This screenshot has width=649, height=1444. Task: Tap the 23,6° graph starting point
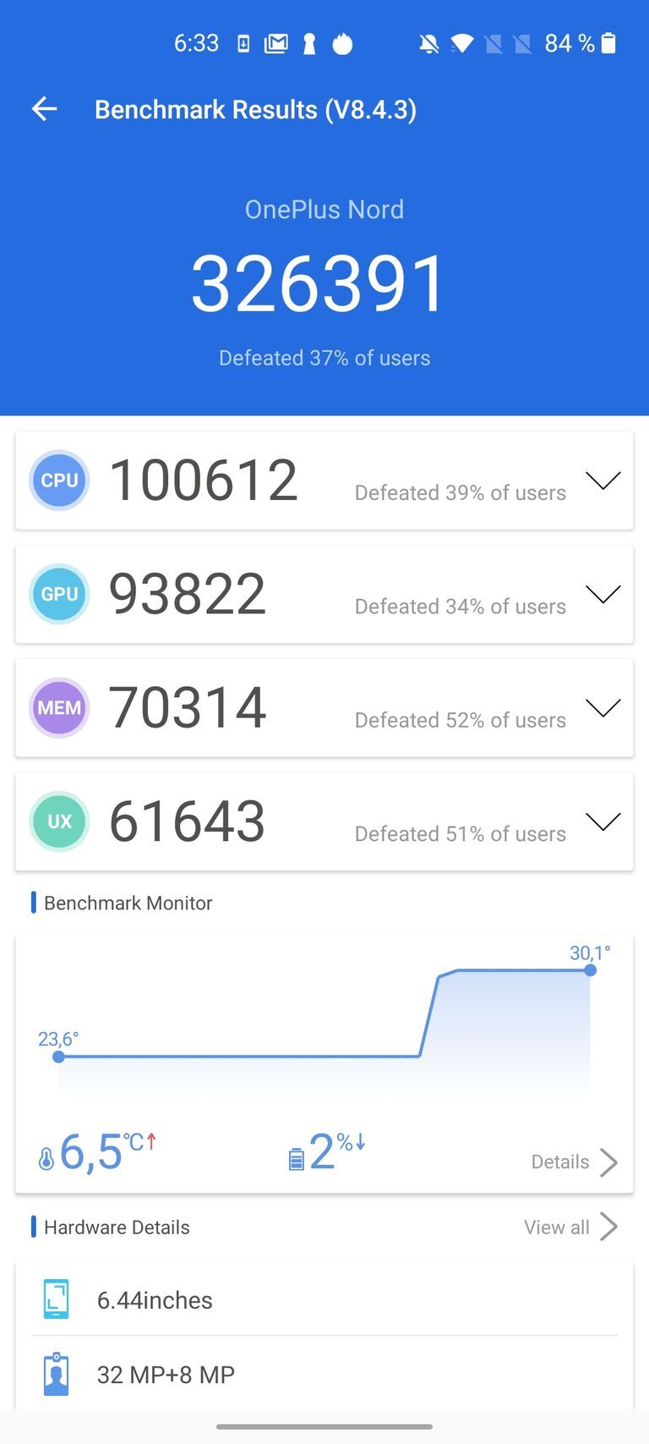pyautogui.click(x=58, y=1057)
